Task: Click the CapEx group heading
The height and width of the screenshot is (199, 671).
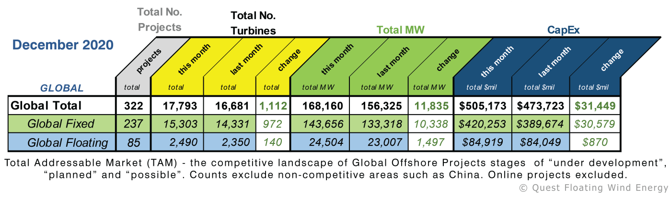Action: (563, 30)
